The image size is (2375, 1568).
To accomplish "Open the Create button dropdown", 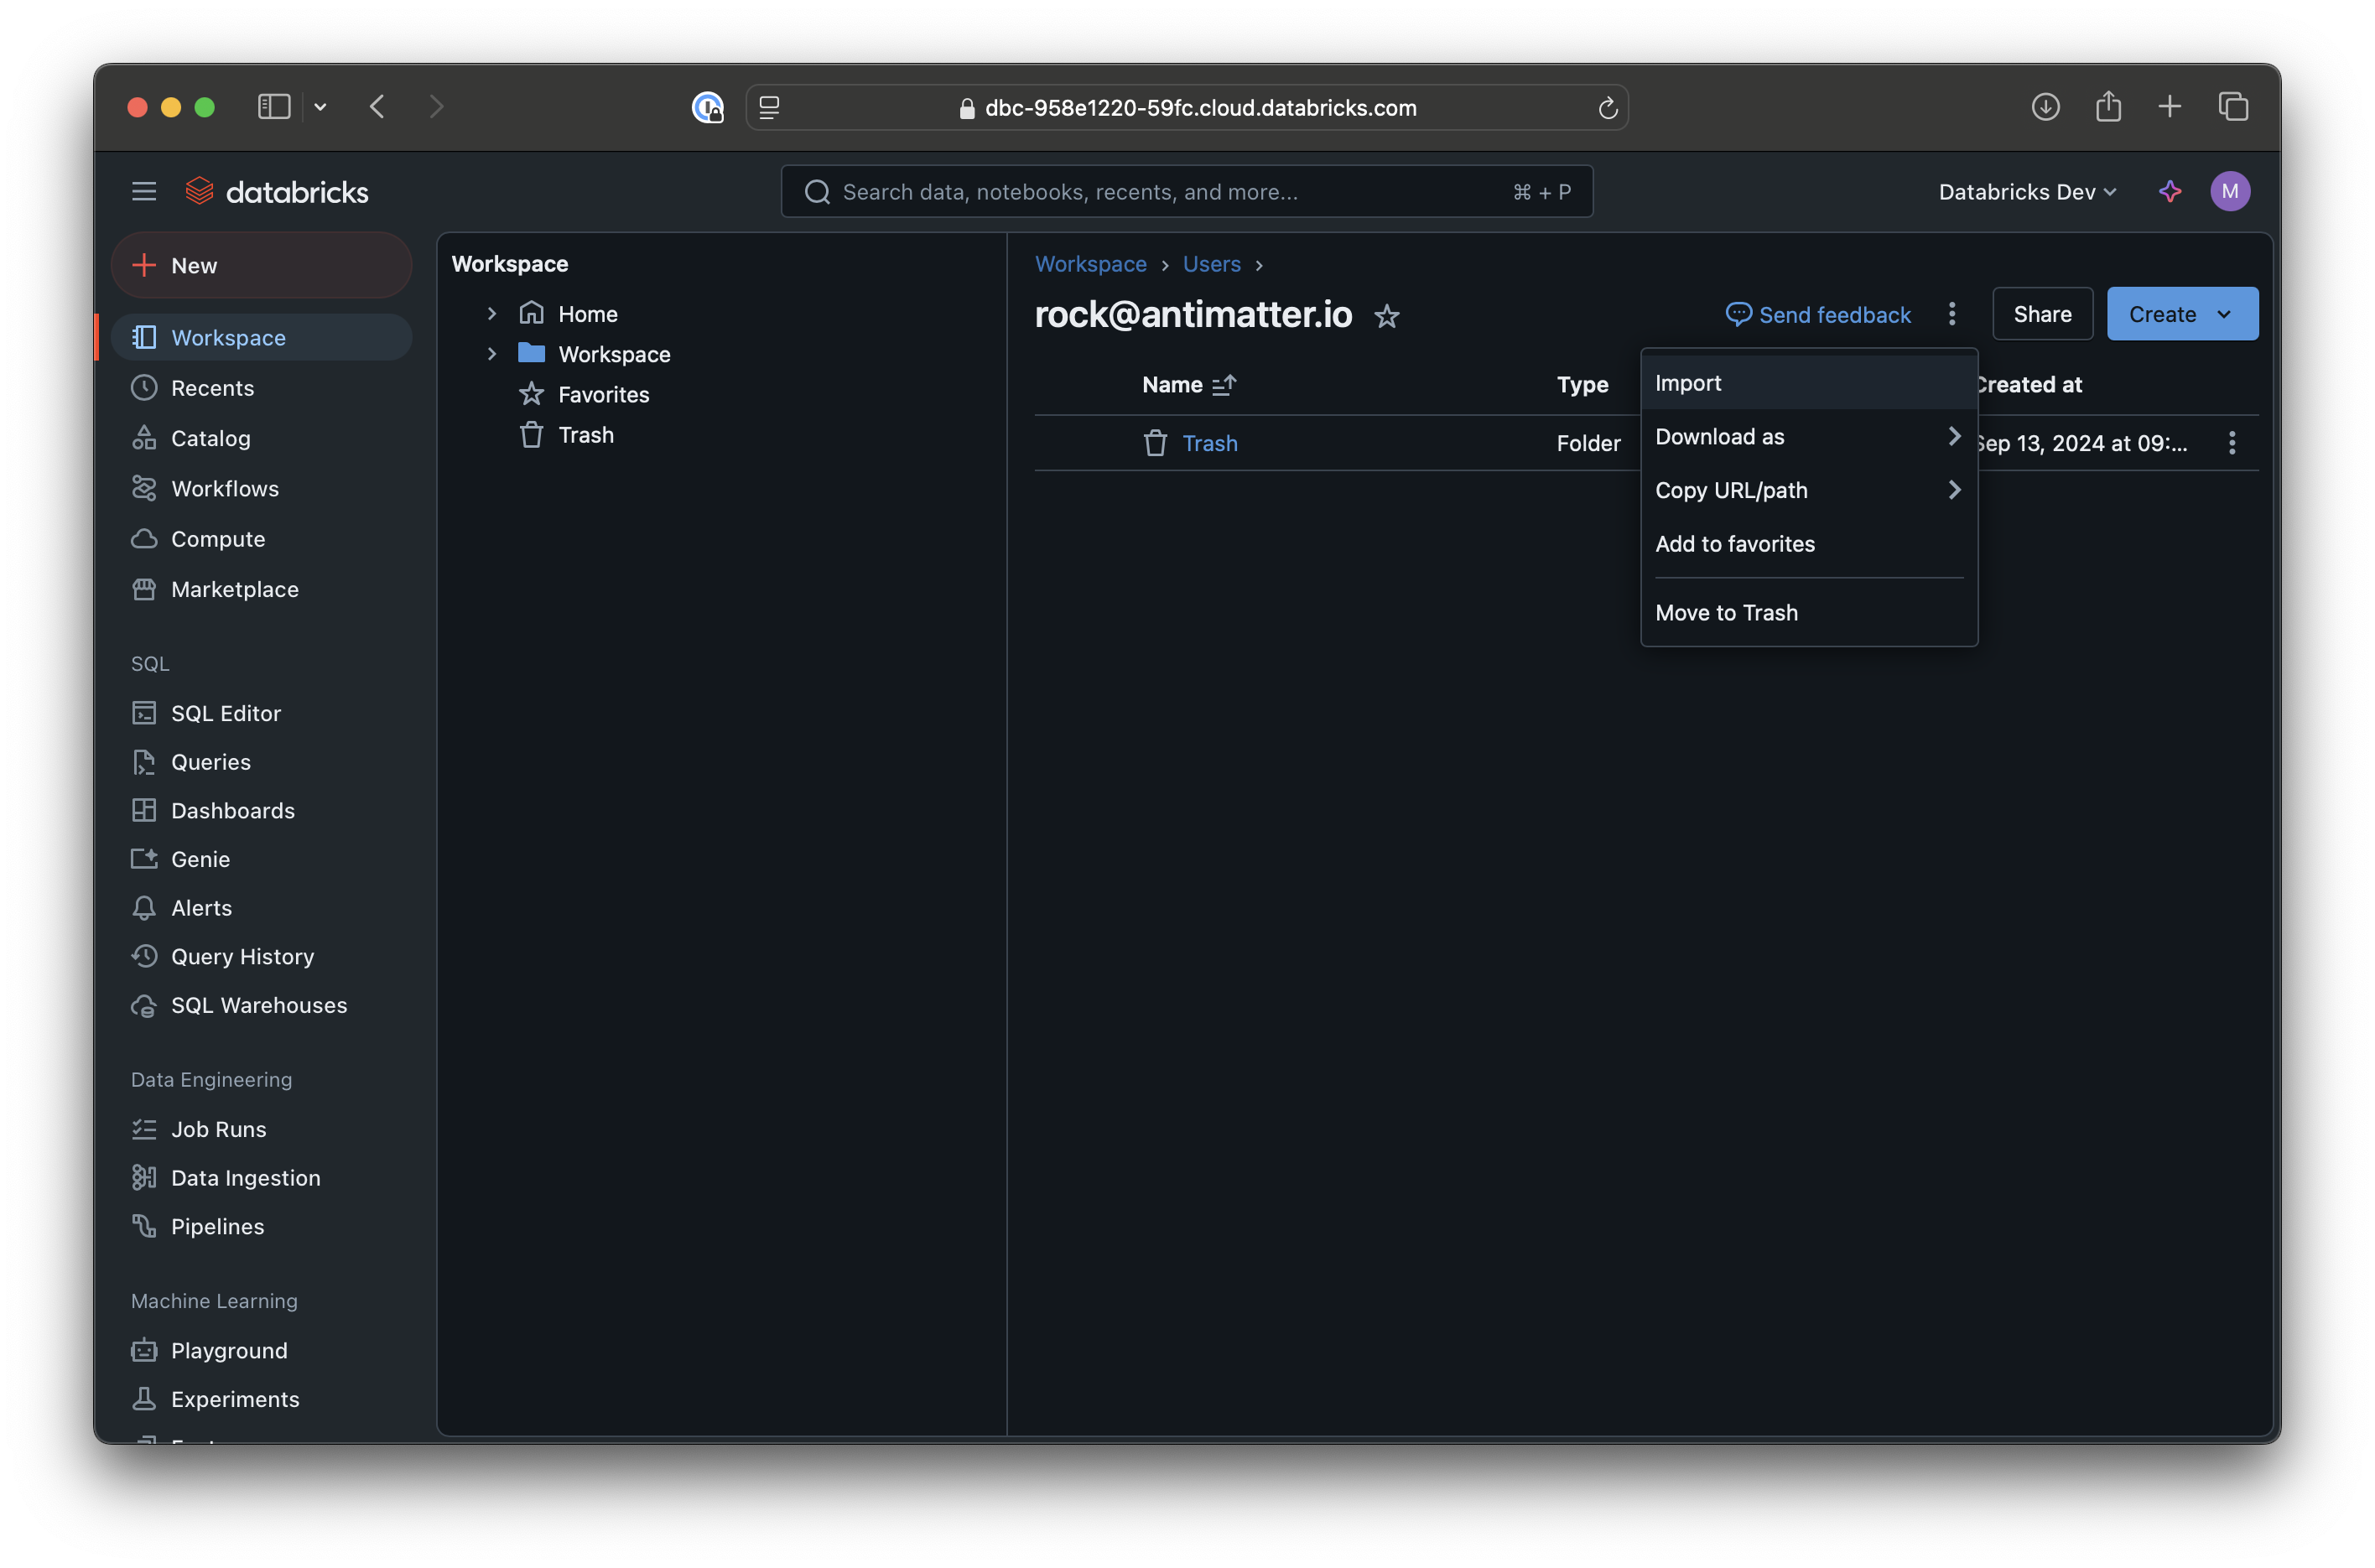I will point(2181,314).
